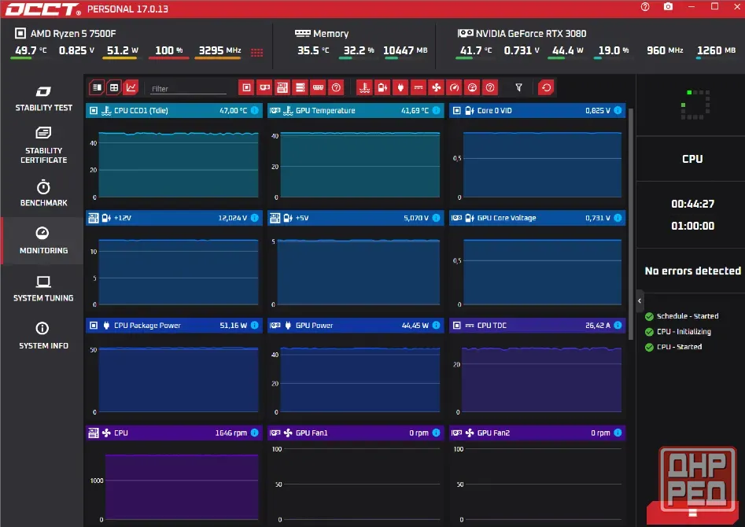
Task: Switch to table view layout icon
Action: click(114, 87)
